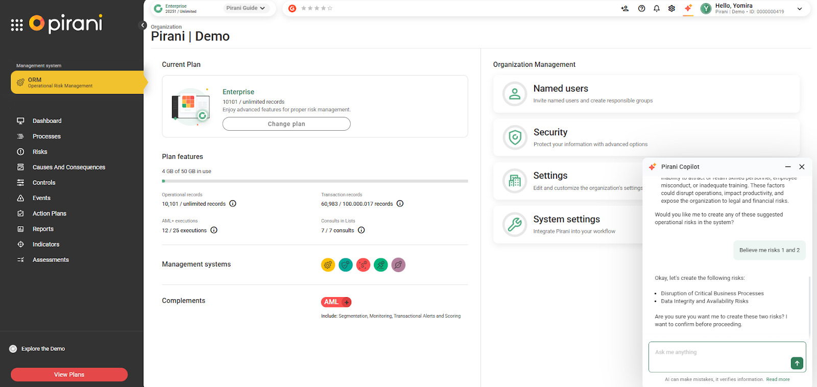The width and height of the screenshot is (817, 387).
Task: Click the Pirani logo in the sidebar
Action: point(66,23)
